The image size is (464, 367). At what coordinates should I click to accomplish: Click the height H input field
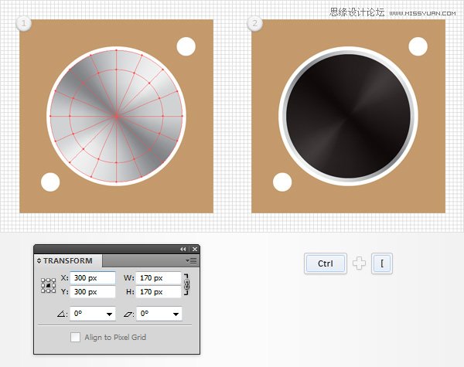[x=159, y=292]
